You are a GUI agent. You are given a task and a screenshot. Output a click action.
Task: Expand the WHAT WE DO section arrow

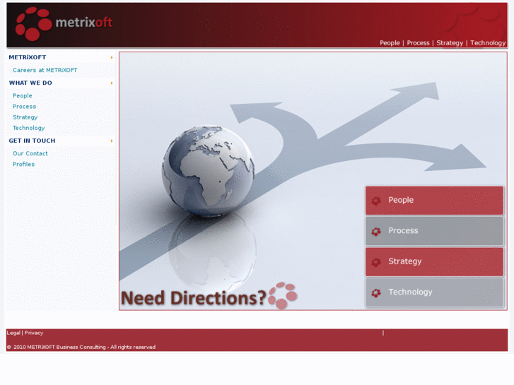(x=112, y=83)
